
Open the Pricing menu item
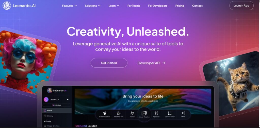pos(180,6)
